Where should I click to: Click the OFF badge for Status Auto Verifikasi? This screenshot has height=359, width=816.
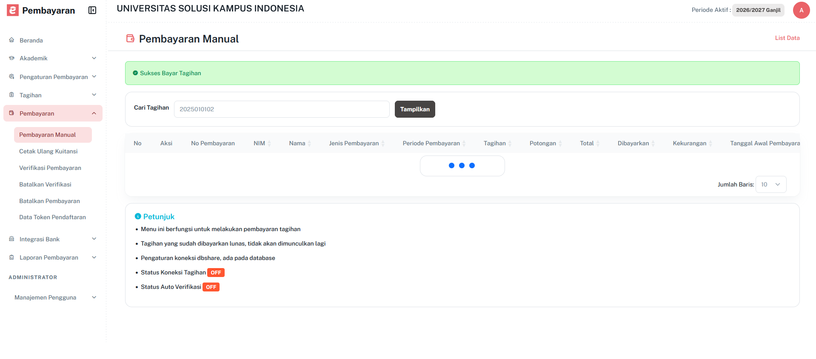211,287
